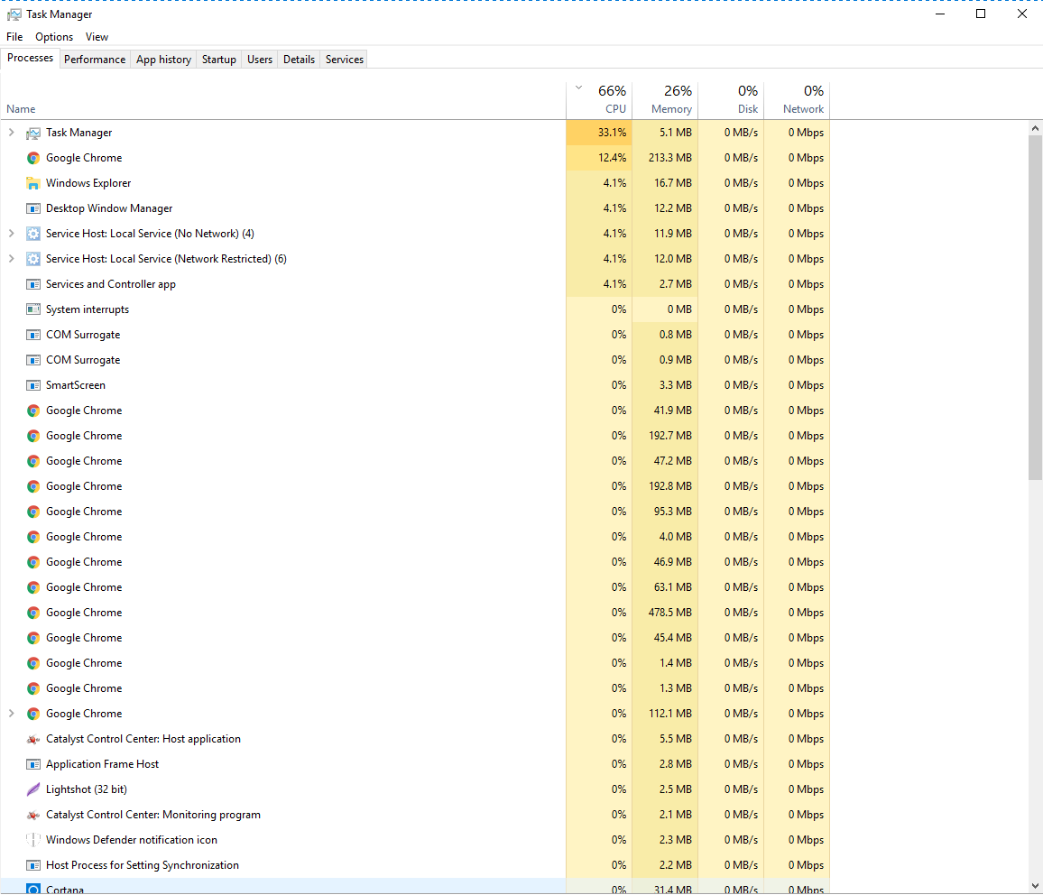Image resolution: width=1043 pixels, height=895 pixels.
Task: Click the SmartScreen process icon
Action: point(32,385)
